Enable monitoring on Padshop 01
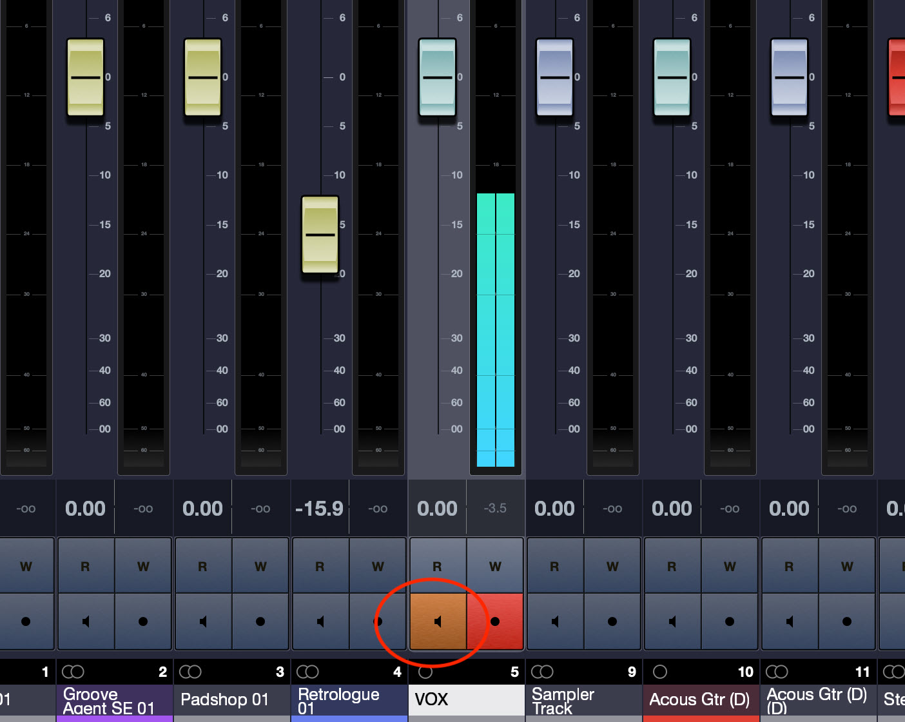The height and width of the screenshot is (722, 905). [203, 621]
